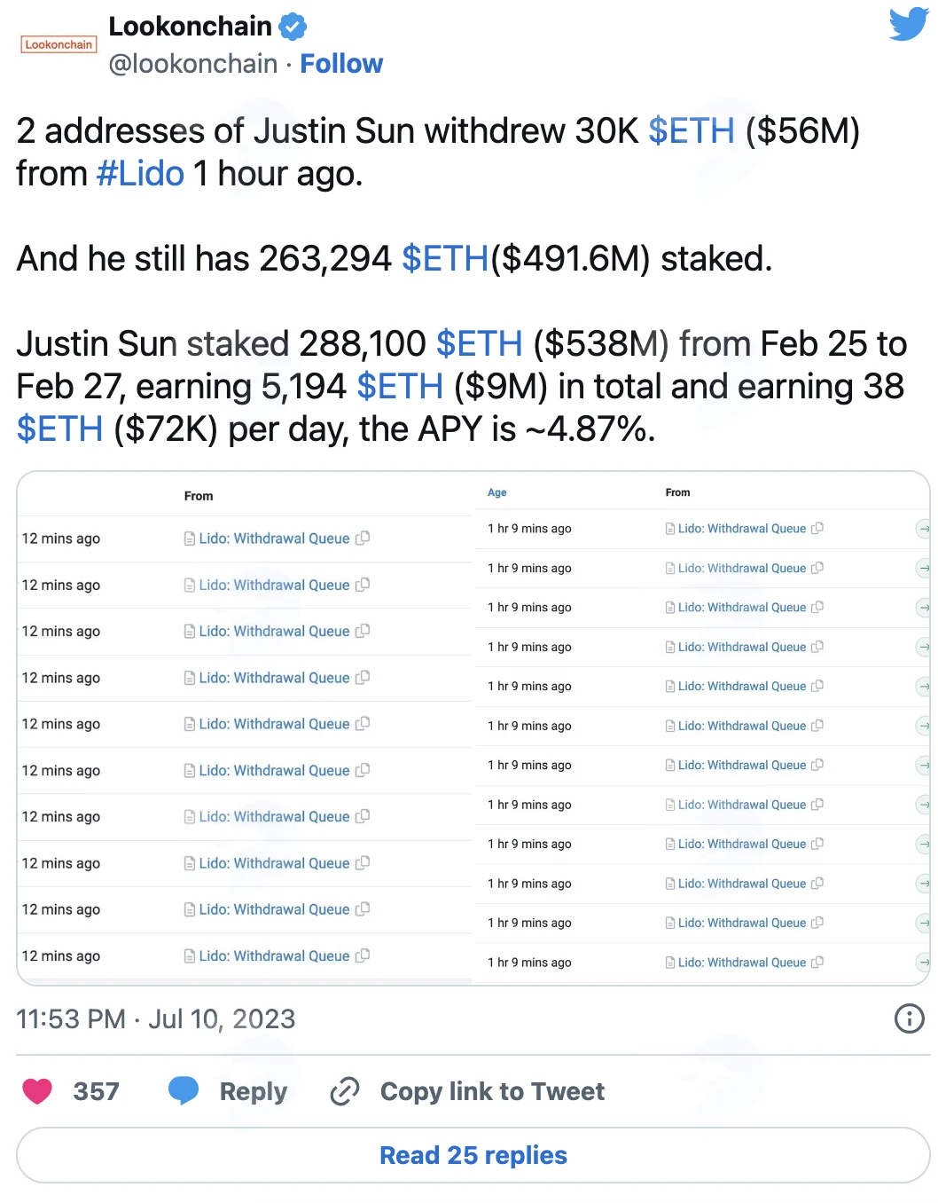Like the tweet with the heart icon
Viewport: 938px width, 1203px height.
click(x=37, y=1091)
